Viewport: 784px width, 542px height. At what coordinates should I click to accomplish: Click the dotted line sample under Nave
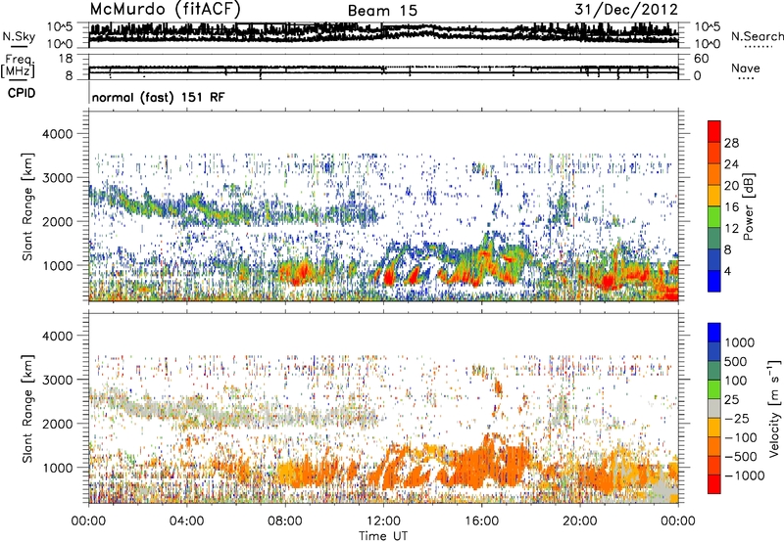(746, 78)
